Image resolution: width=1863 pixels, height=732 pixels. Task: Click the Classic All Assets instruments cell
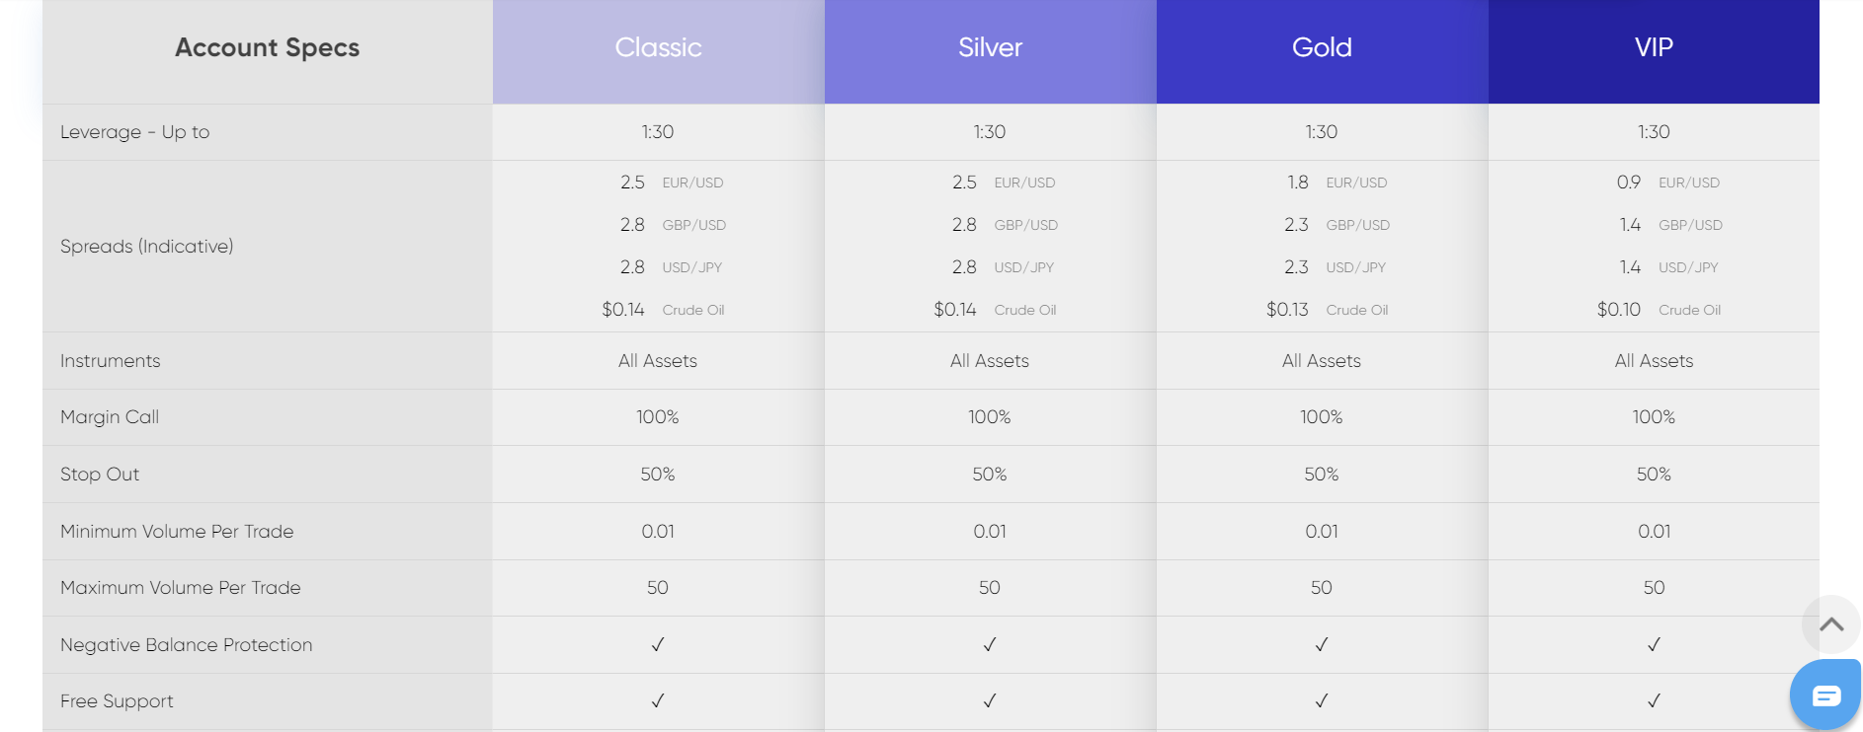point(658,361)
